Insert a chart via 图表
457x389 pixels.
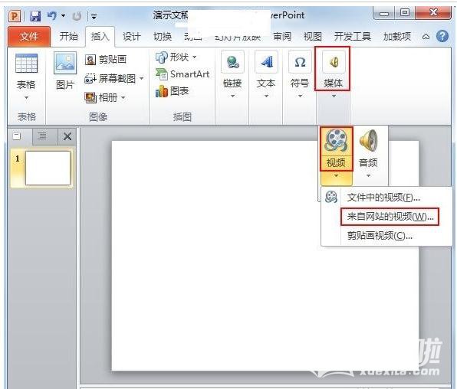[x=173, y=91]
